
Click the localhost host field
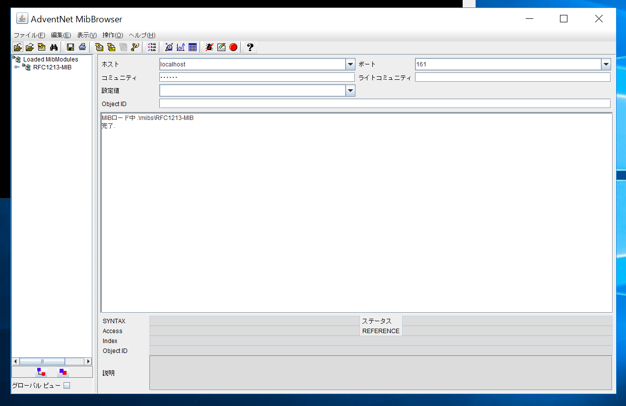click(253, 64)
